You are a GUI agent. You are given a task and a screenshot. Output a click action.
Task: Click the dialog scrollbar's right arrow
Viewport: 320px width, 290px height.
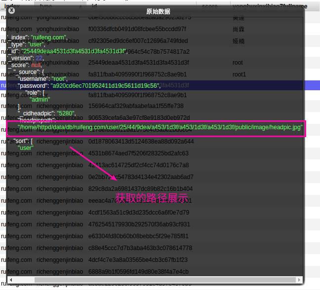(299, 280)
